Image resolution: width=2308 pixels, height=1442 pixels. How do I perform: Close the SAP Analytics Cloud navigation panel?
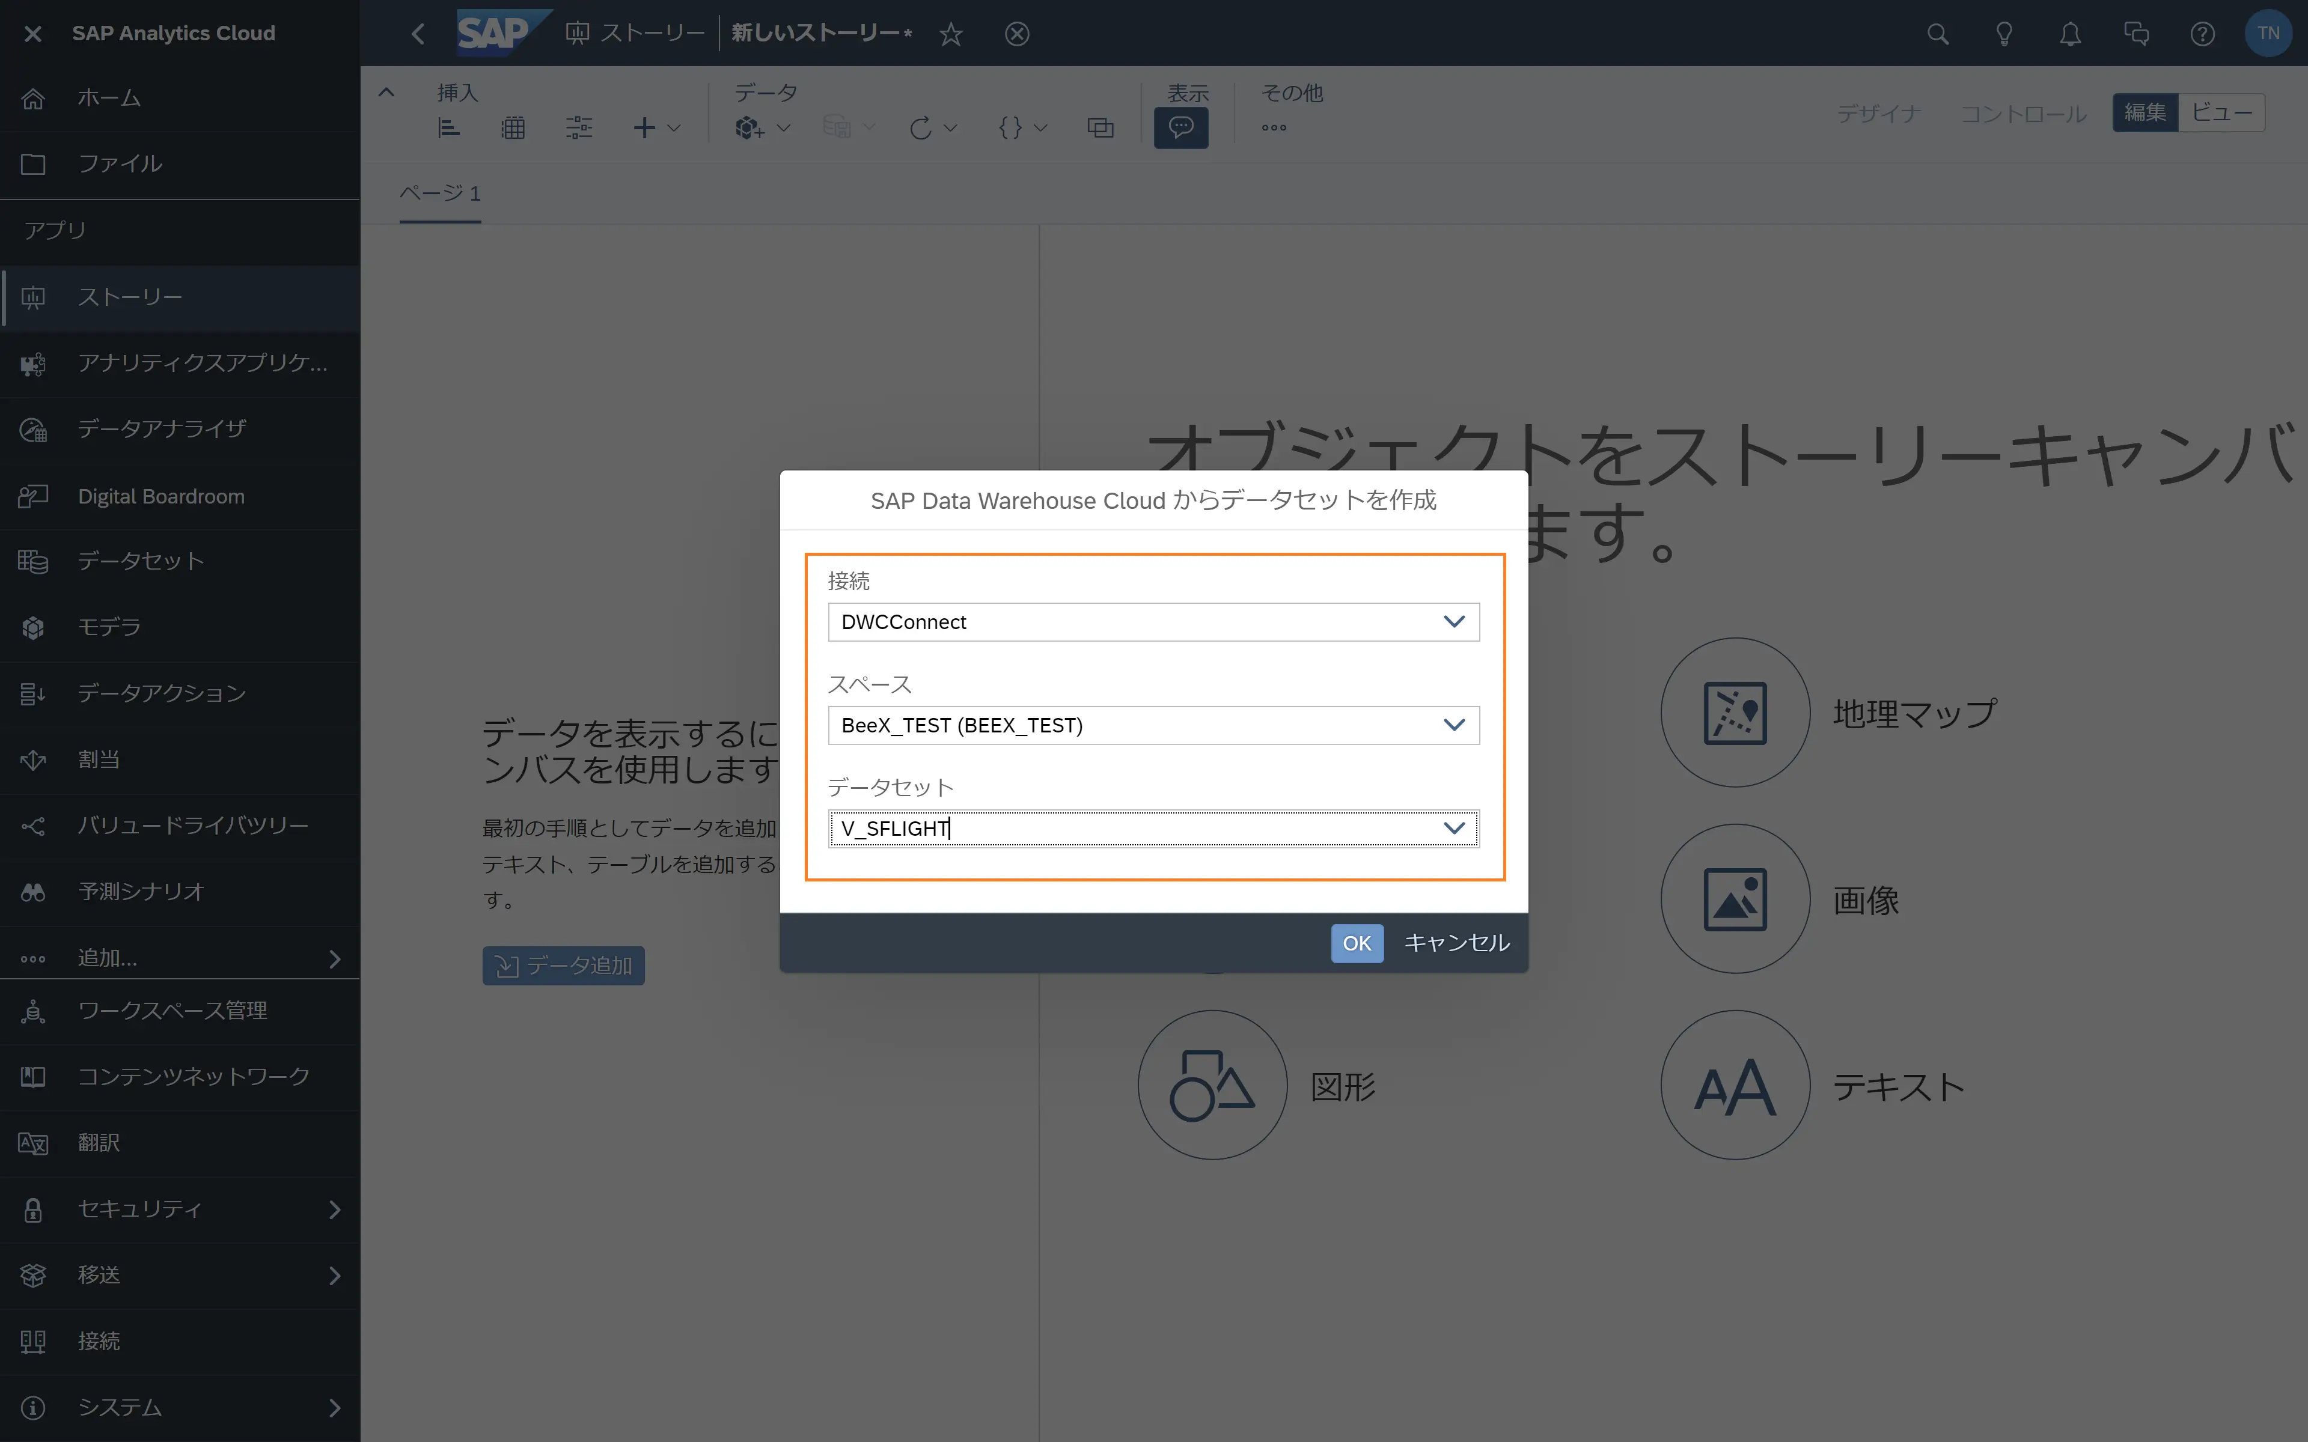[x=32, y=34]
